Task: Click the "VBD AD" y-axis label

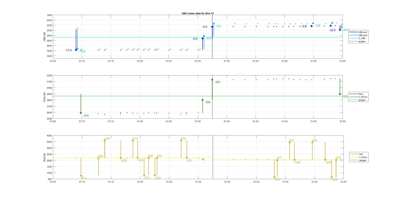Action: 44,36
